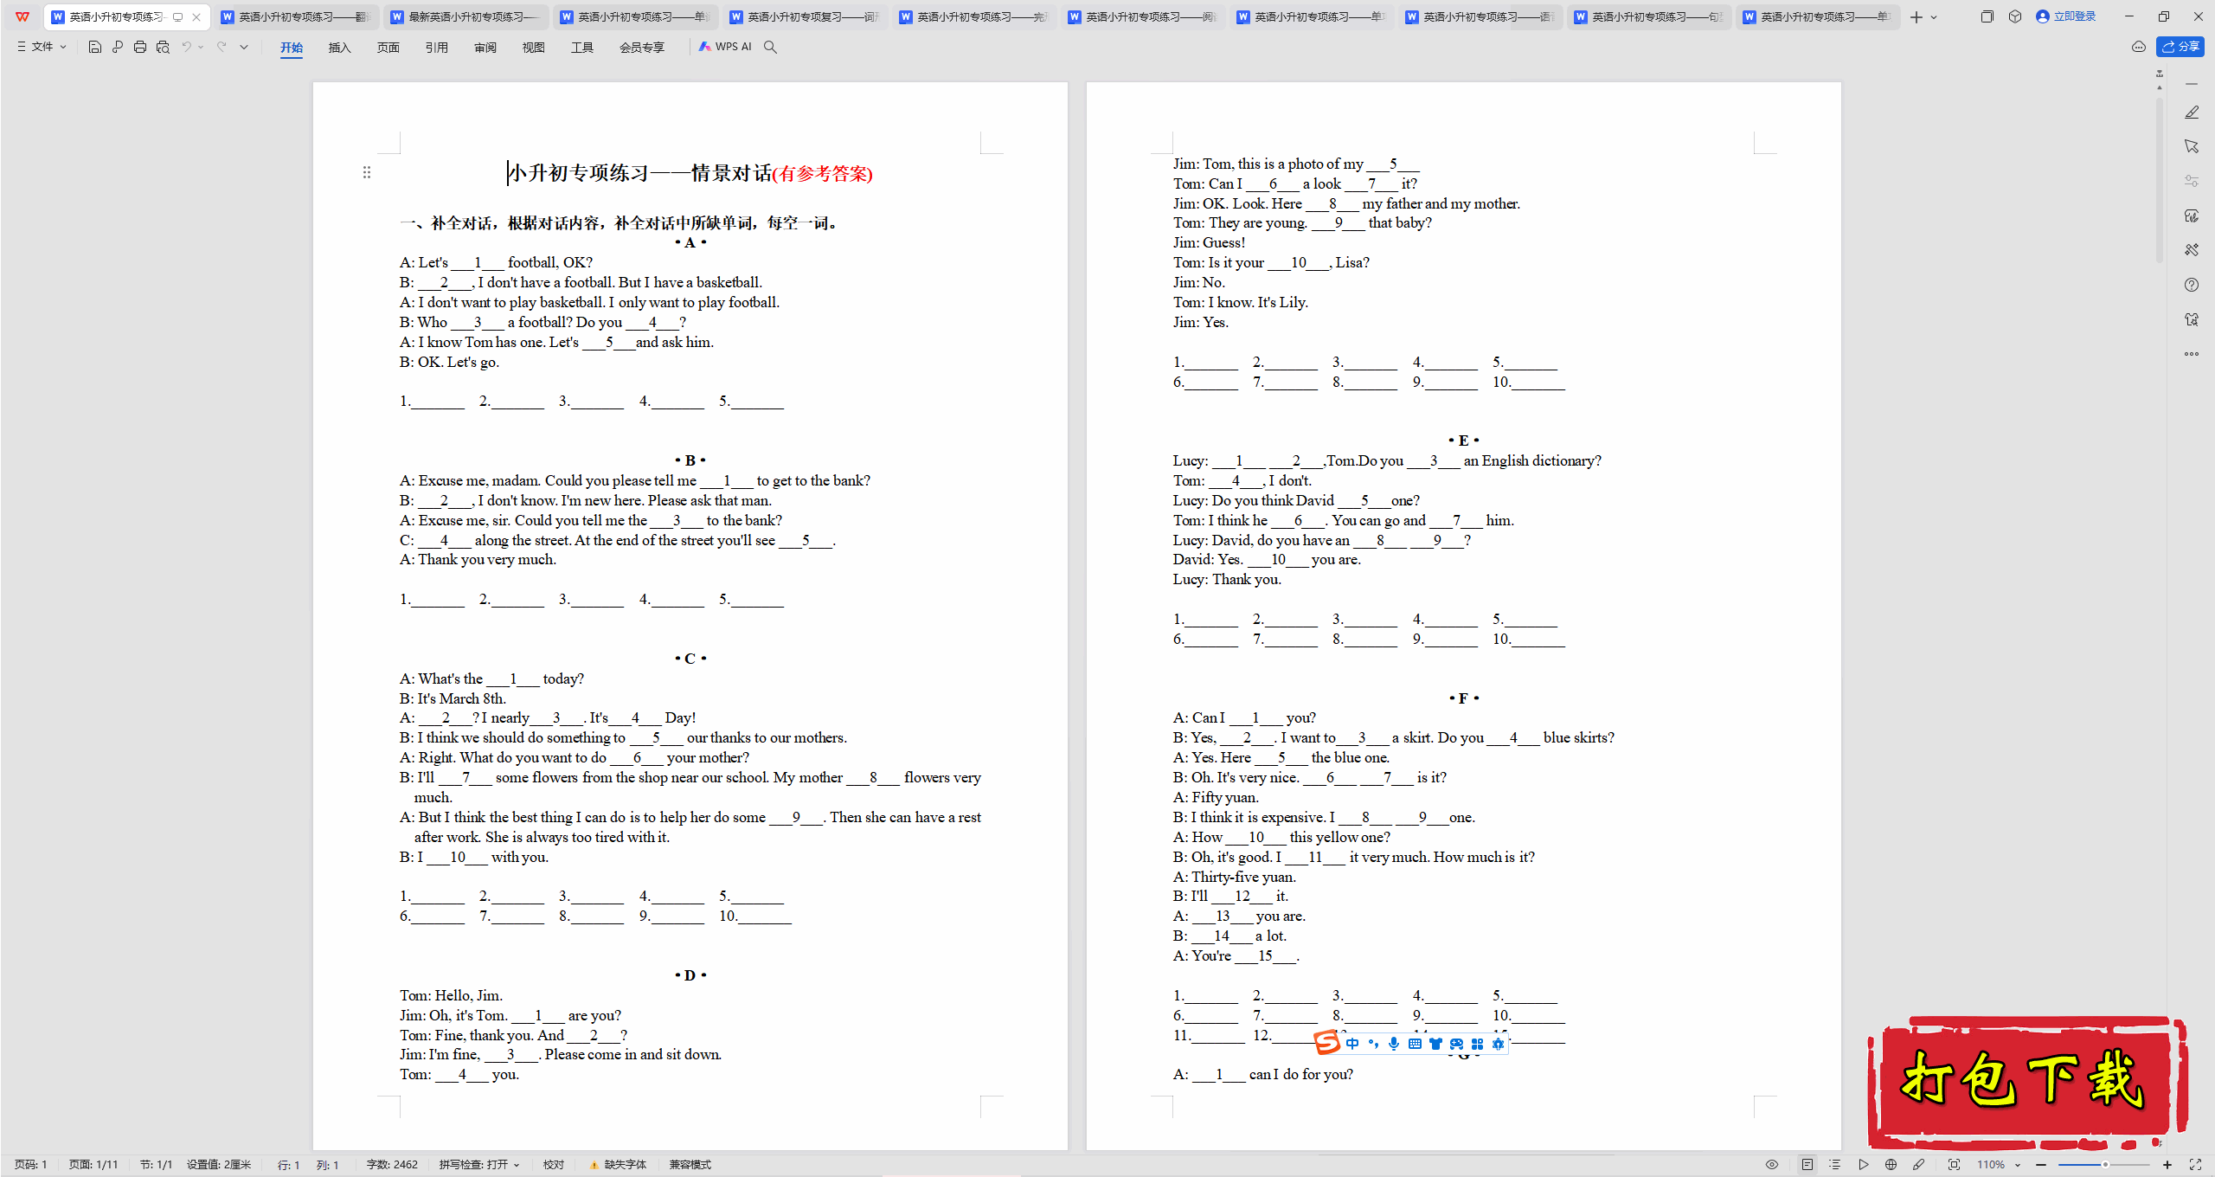Click 字数: 2462 word count in status bar

coord(392,1165)
